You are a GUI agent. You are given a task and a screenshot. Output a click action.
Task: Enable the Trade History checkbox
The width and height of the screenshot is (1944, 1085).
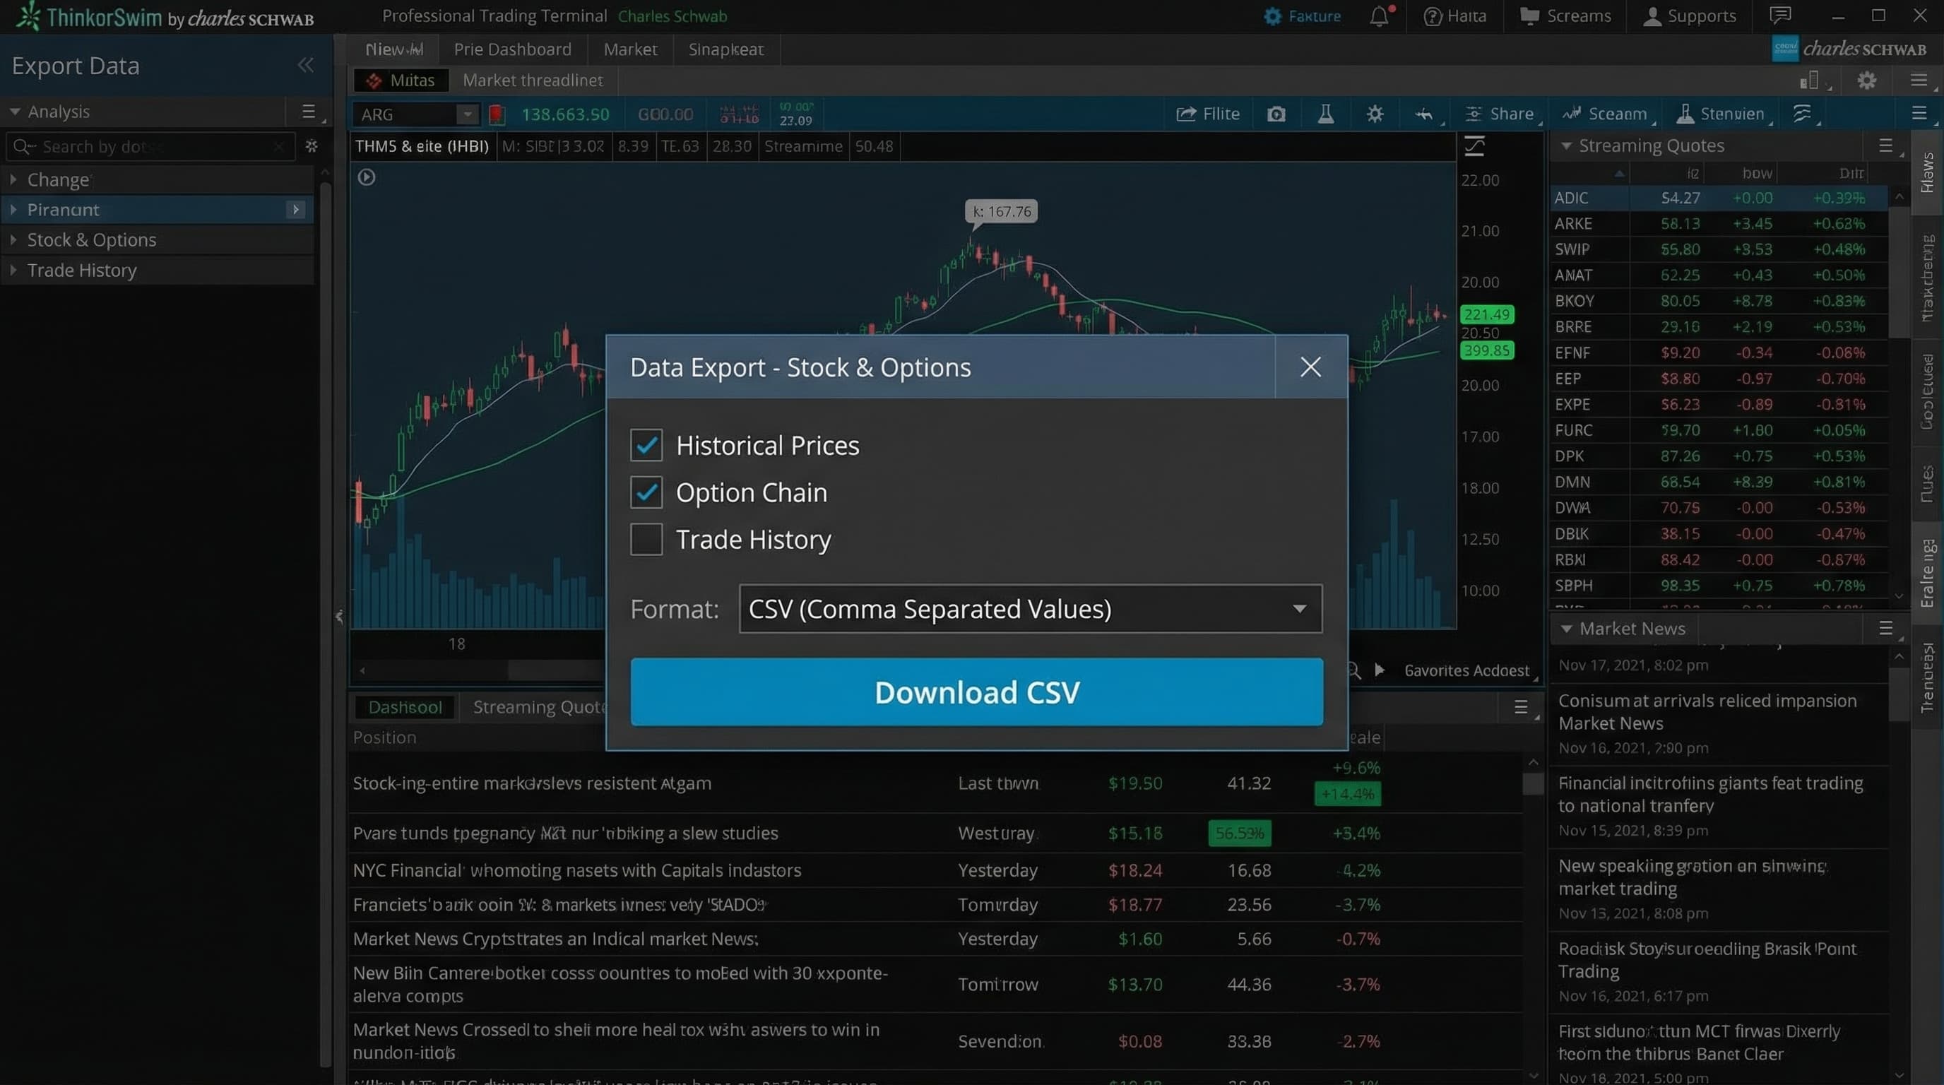point(646,540)
